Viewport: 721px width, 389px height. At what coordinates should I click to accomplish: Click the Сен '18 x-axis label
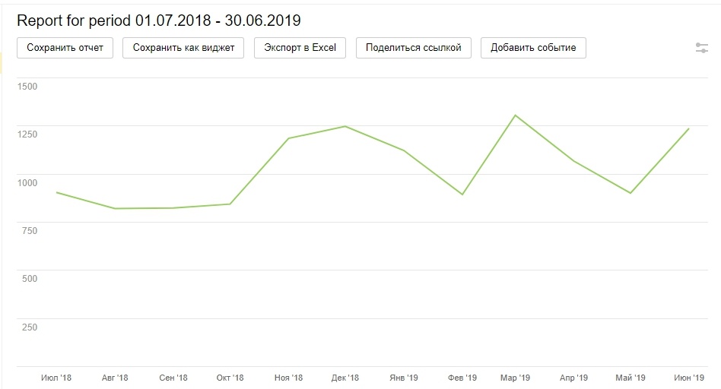tap(173, 378)
